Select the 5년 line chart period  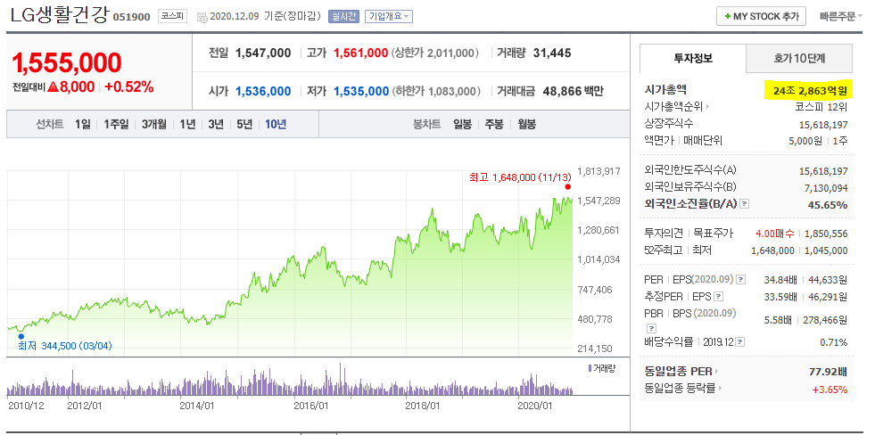point(244,125)
